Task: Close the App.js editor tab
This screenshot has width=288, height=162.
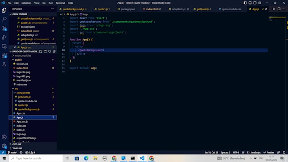Action: [x=266, y=9]
